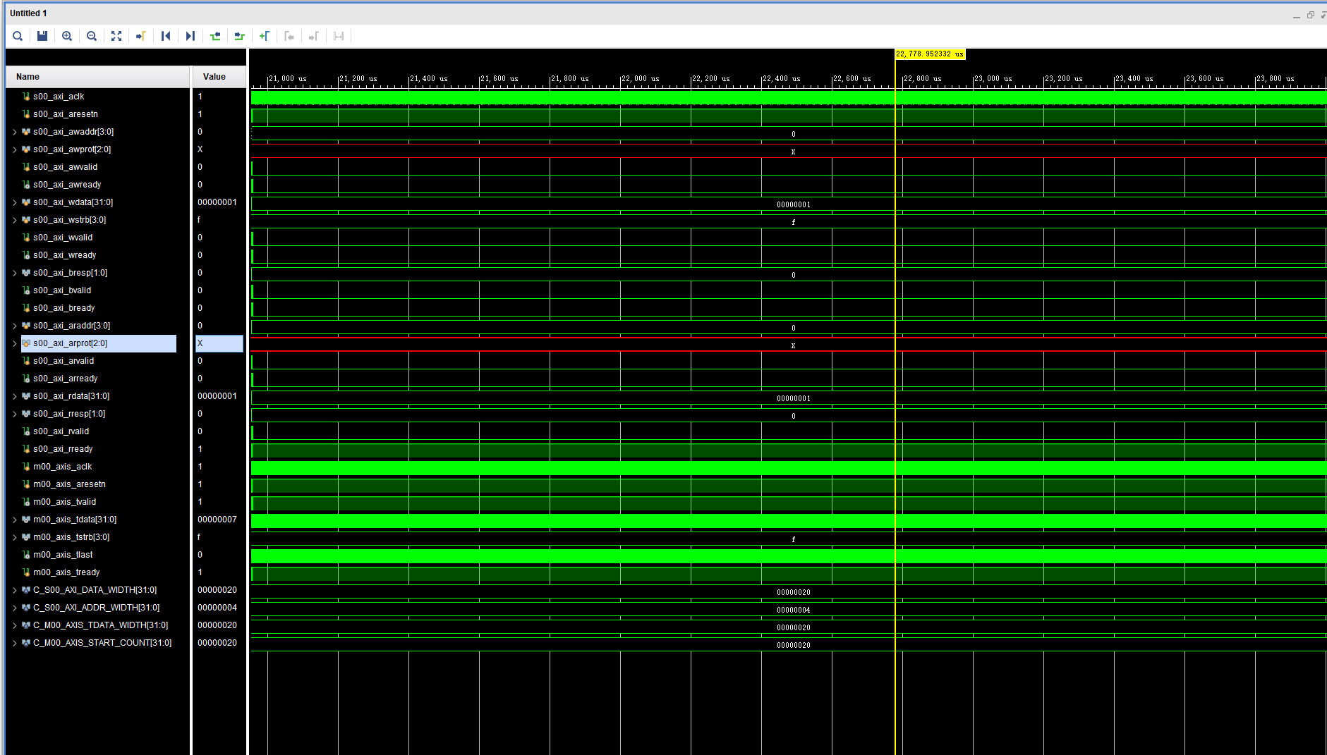Expand the C_M00_AXIS_START_COUNT[31:0] parameter
Screen dimensions: 1327x755
(14, 642)
